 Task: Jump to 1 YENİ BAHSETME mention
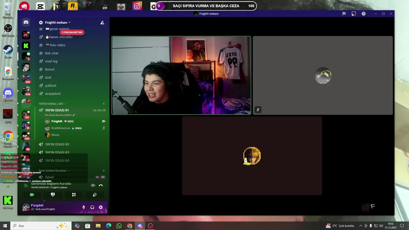click(72, 32)
